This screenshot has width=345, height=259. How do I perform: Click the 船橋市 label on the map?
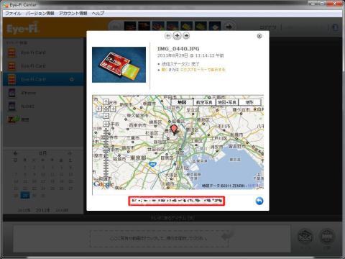(x=236, y=135)
